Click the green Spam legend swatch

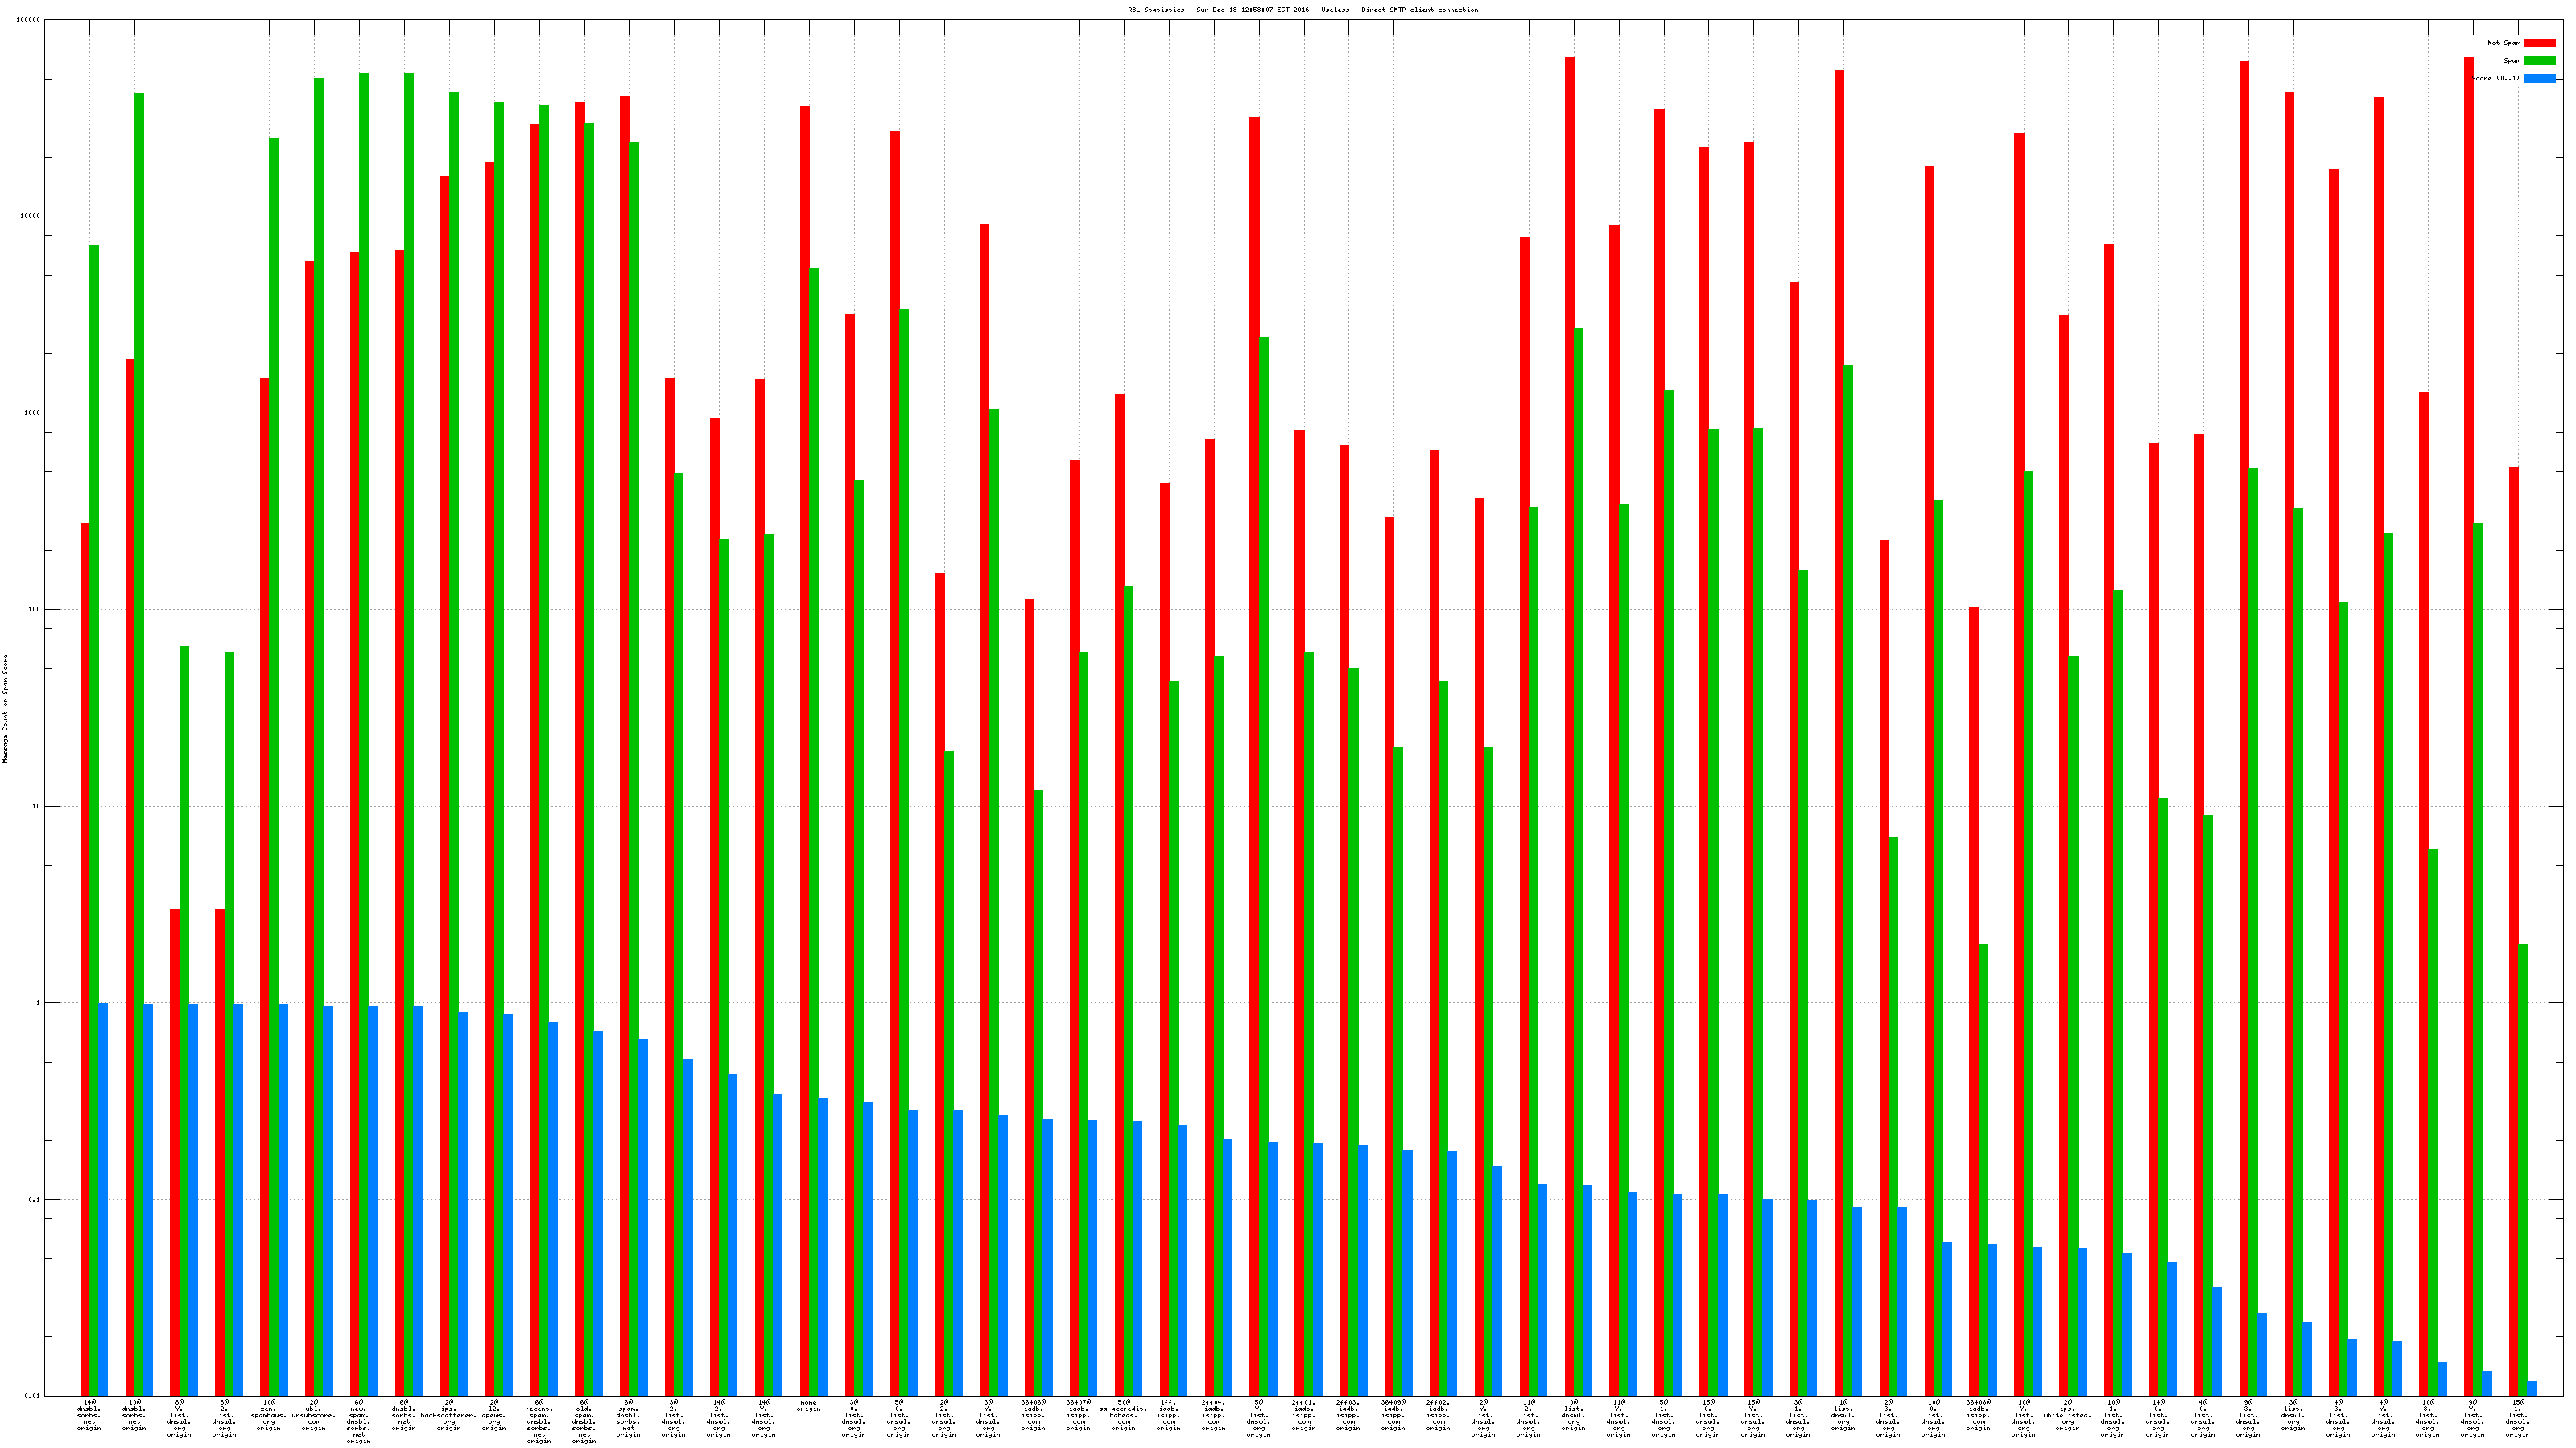[x=2539, y=61]
